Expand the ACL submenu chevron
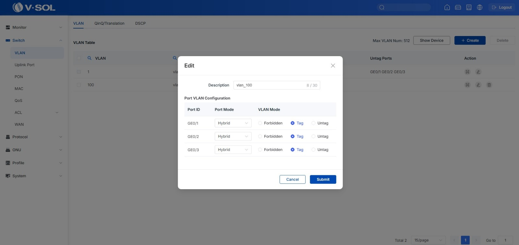The height and width of the screenshot is (245, 519). click(x=57, y=113)
